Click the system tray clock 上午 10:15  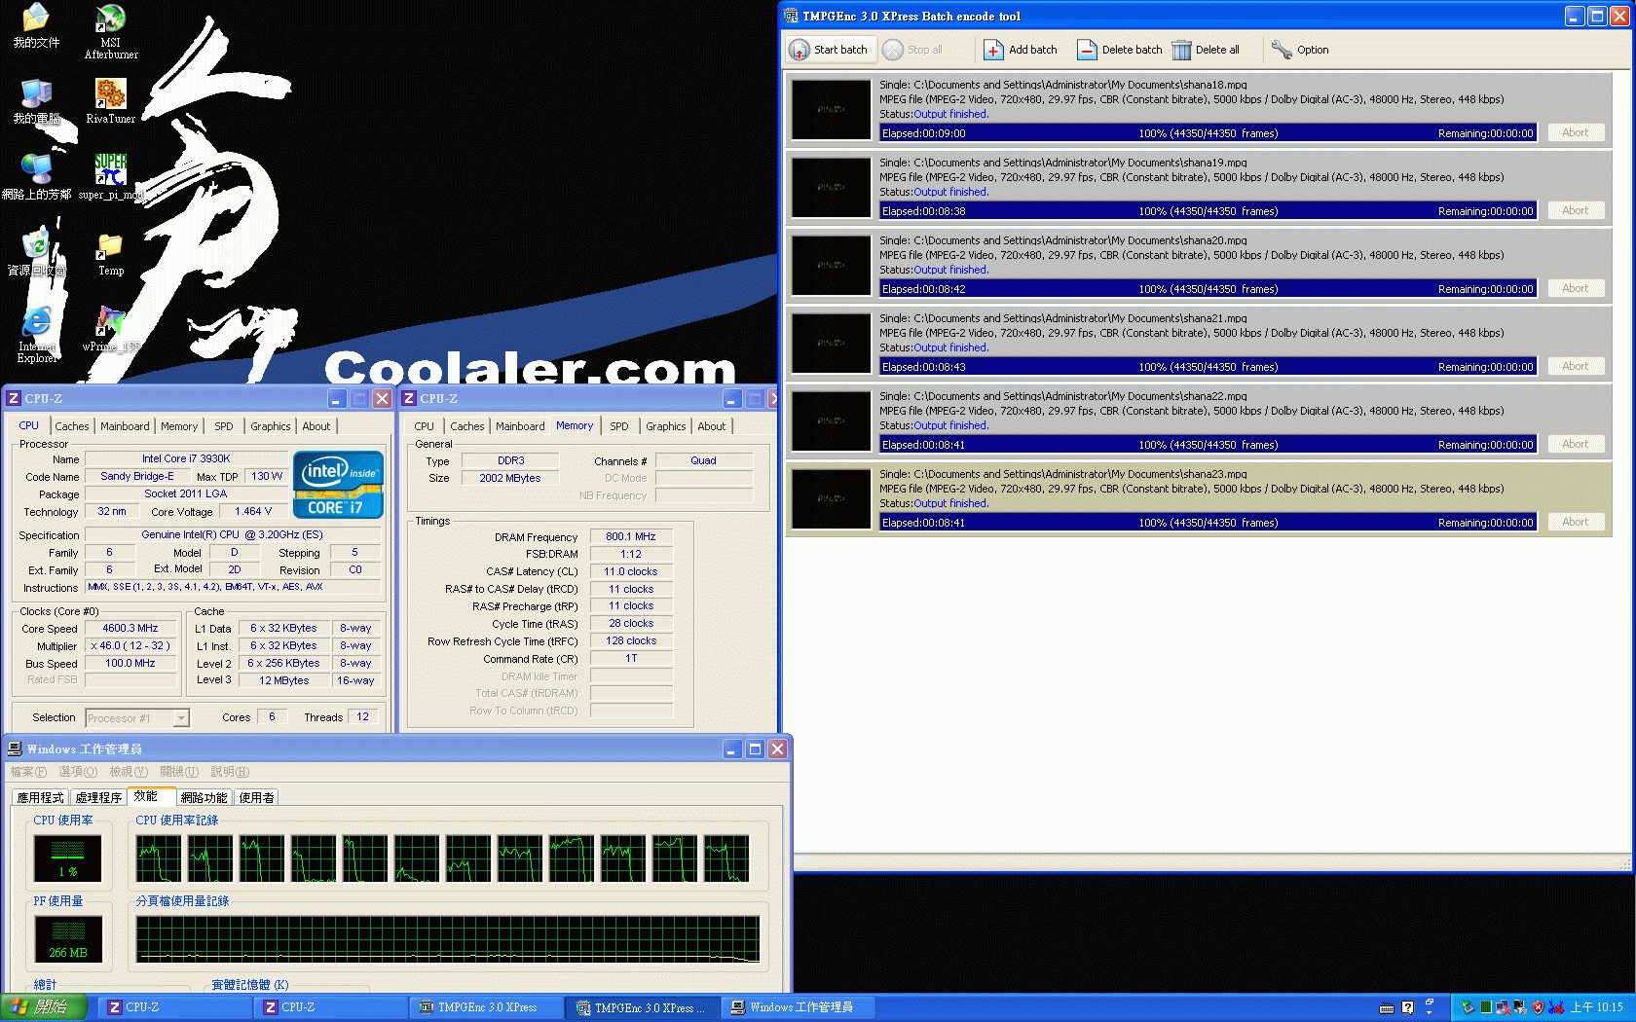click(x=1597, y=1007)
